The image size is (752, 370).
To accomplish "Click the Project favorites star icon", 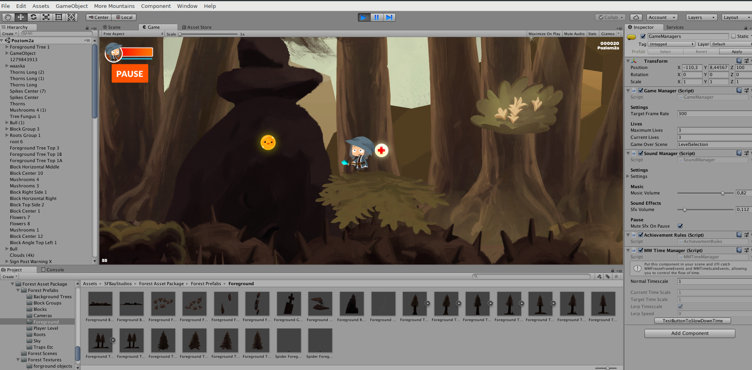I will click(x=616, y=277).
